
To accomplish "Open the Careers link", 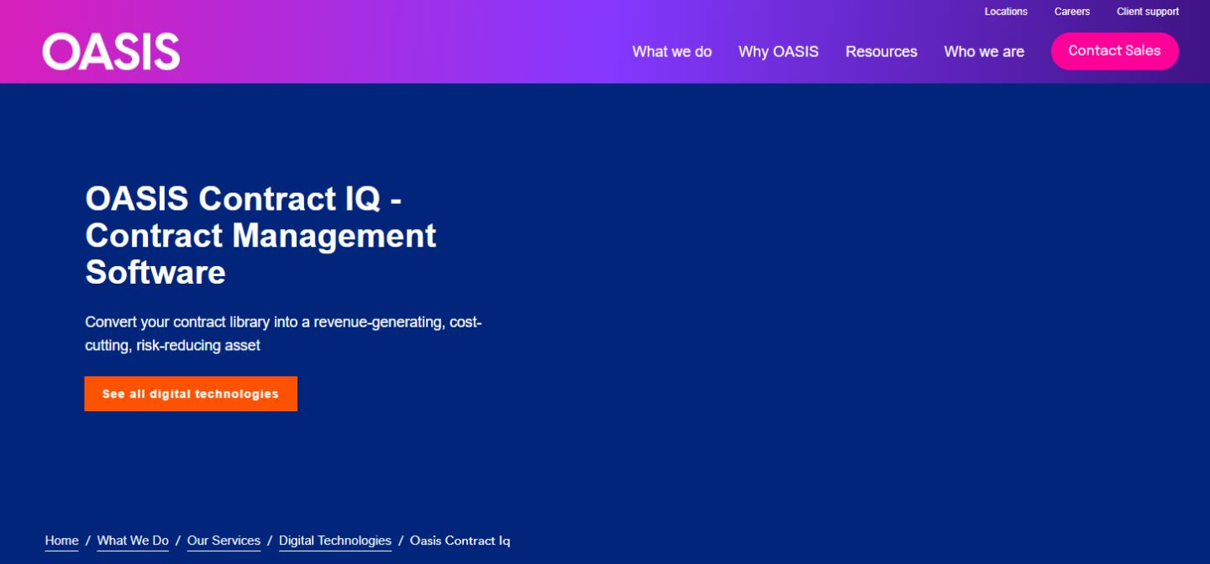I will 1072,12.
